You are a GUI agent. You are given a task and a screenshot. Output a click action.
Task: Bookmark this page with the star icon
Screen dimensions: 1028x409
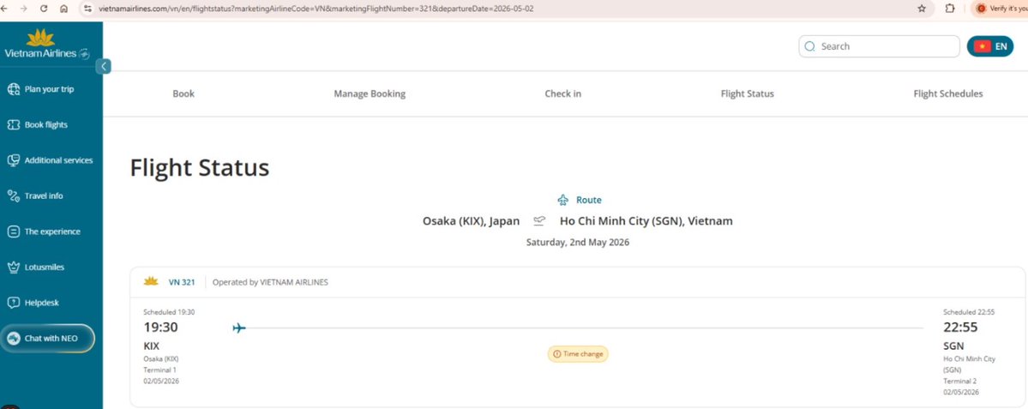pyautogui.click(x=922, y=9)
